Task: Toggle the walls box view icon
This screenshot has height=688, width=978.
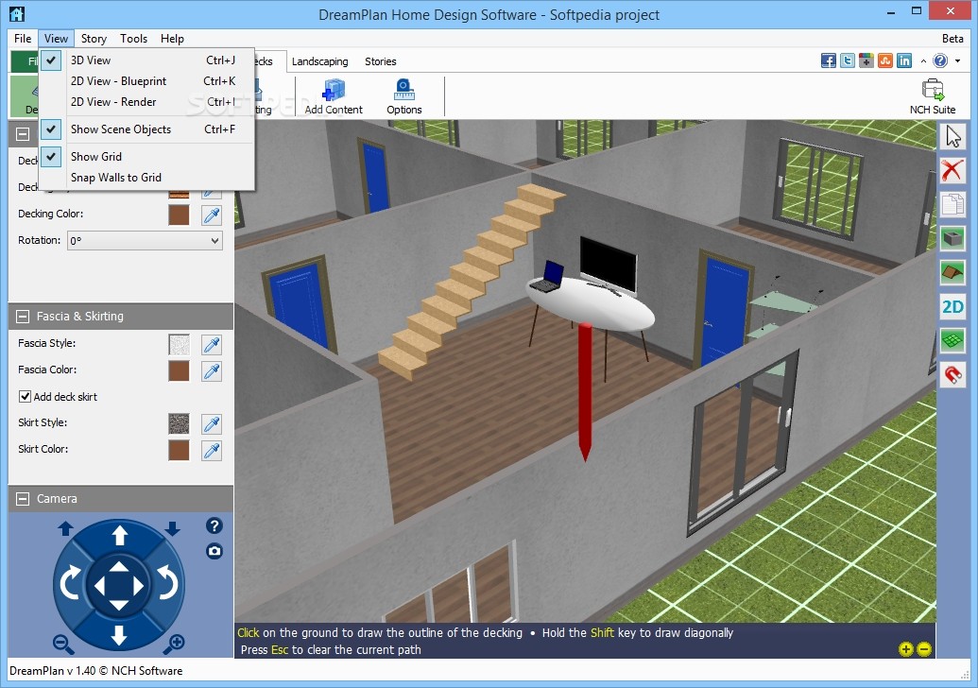Action: point(952,238)
